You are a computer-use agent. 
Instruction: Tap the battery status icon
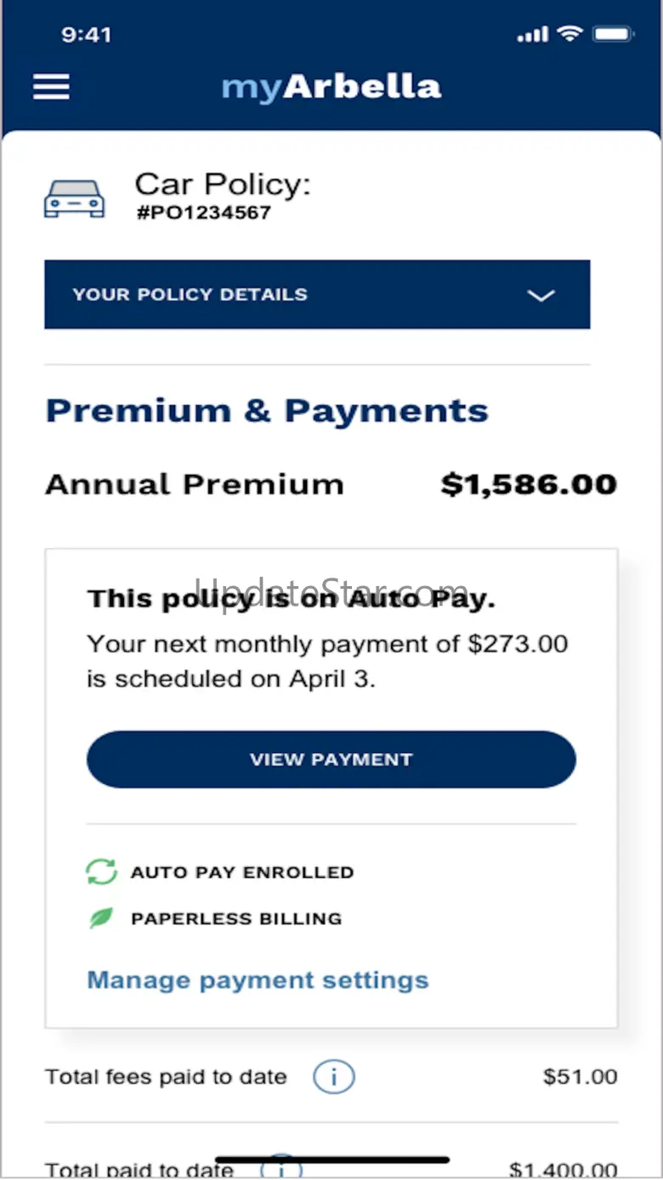point(612,34)
